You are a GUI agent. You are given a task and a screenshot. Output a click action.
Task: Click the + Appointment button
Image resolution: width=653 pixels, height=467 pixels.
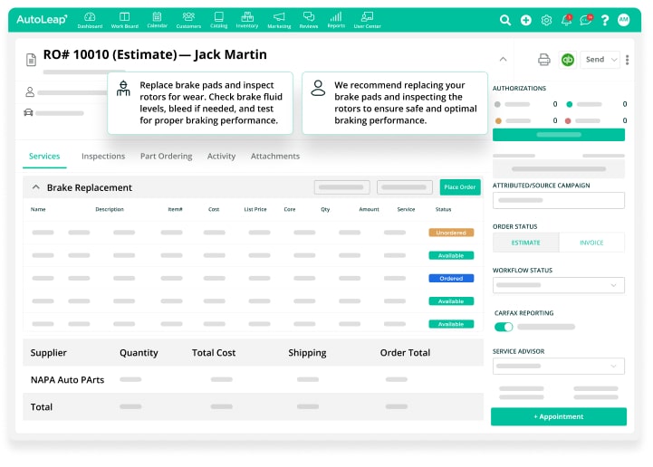pos(559,416)
